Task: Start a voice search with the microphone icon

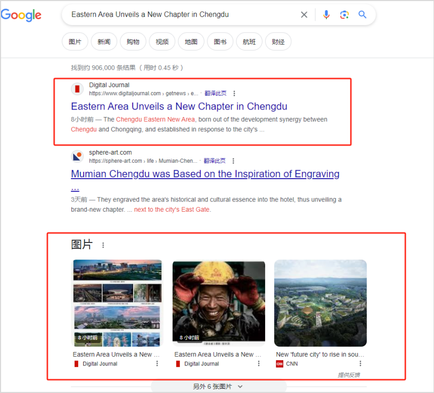Action: pyautogui.click(x=326, y=15)
